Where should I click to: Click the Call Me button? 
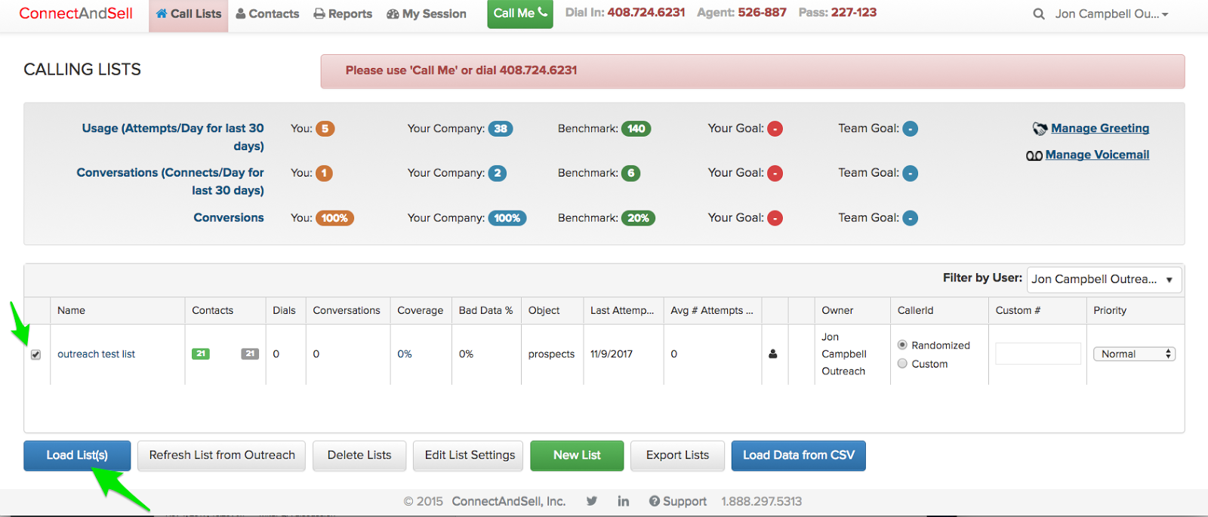coord(520,13)
